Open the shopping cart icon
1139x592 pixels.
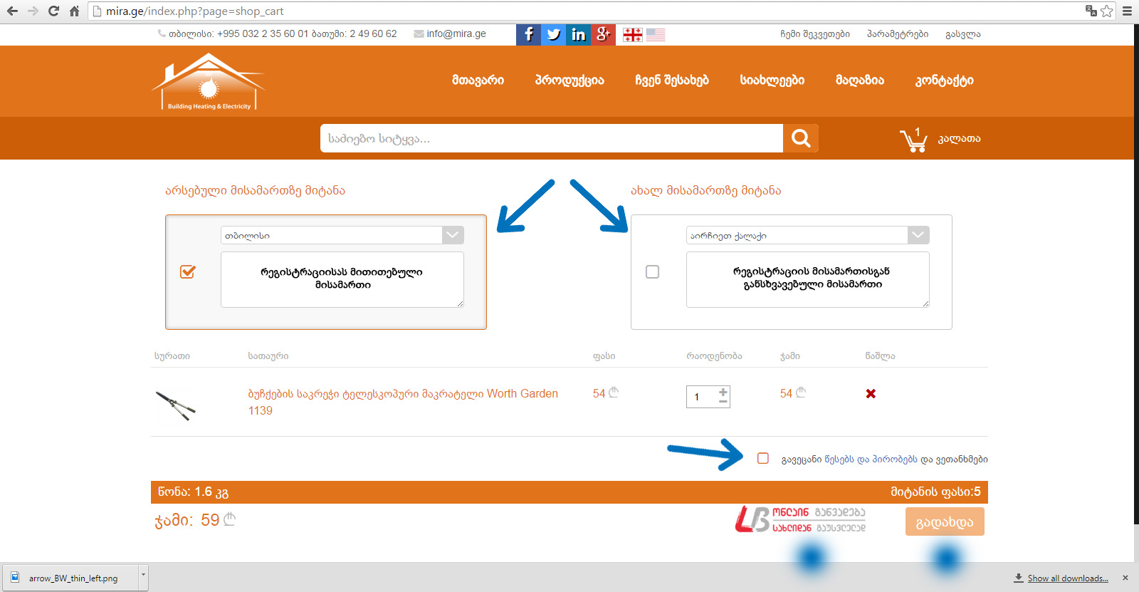click(x=913, y=140)
